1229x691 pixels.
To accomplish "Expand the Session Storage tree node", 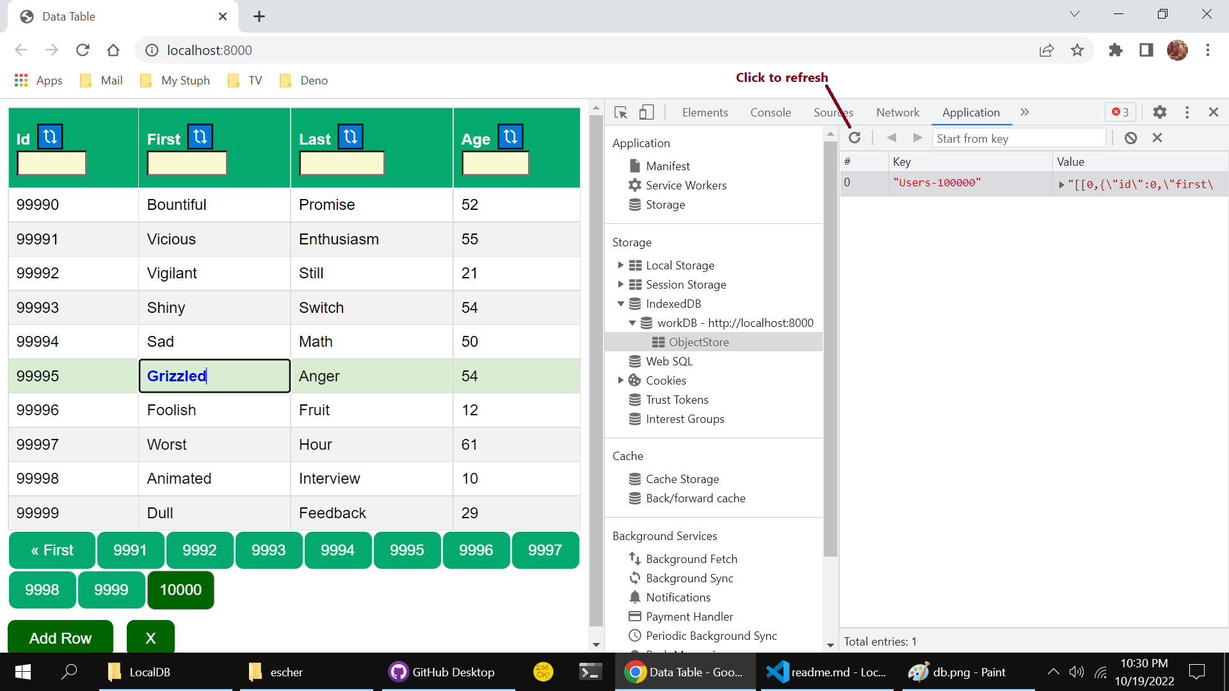I will coord(620,284).
